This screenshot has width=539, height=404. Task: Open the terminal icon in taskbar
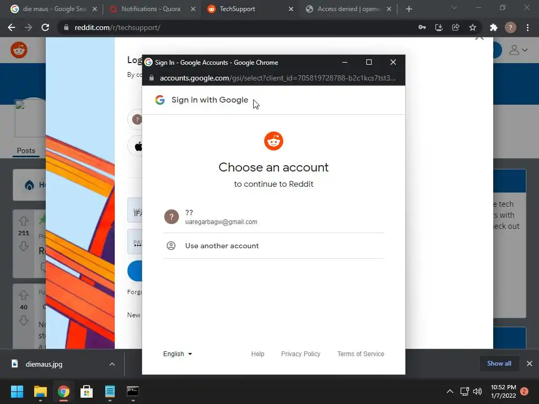click(x=133, y=391)
